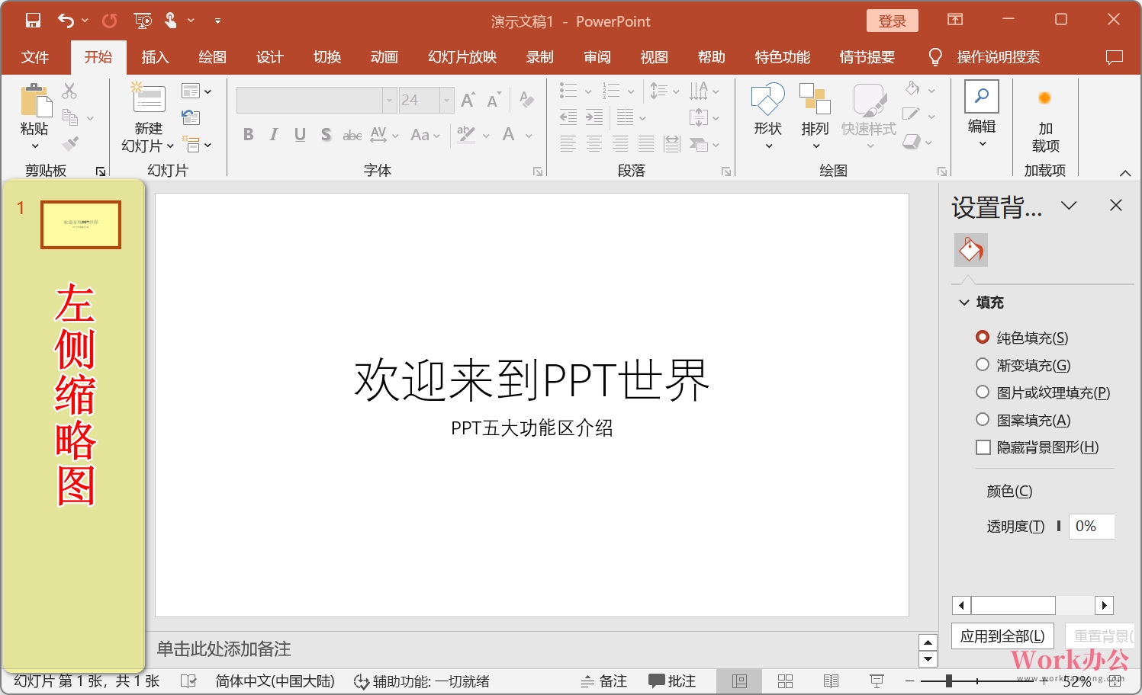This screenshot has width=1142, height=695.
Task: Open the 编辑 search tools
Action: [982, 114]
